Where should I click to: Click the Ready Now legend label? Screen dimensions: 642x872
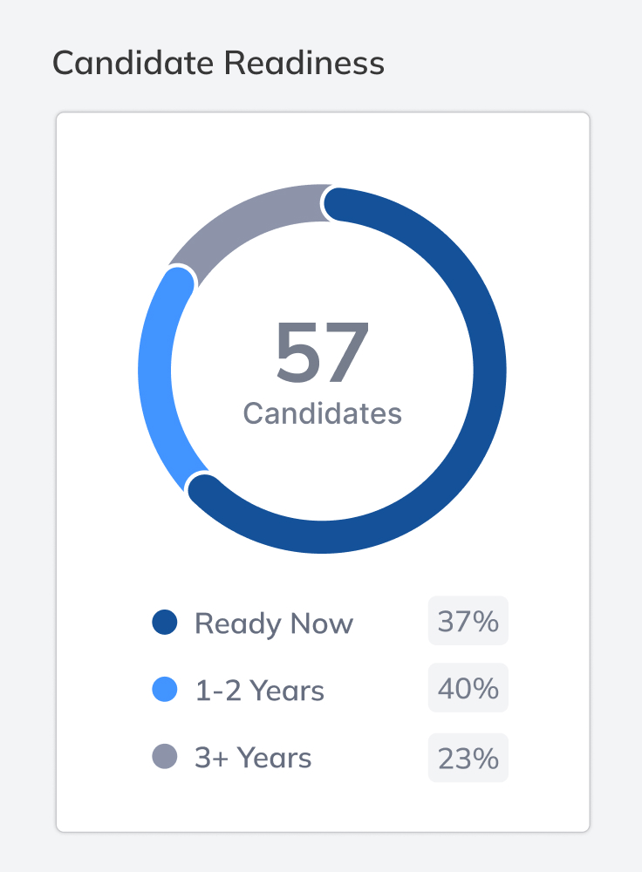[x=274, y=623]
